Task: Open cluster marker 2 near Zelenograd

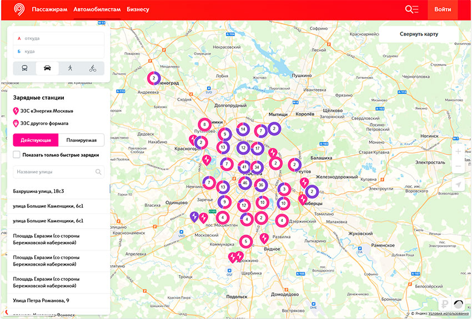Action: coord(154,78)
